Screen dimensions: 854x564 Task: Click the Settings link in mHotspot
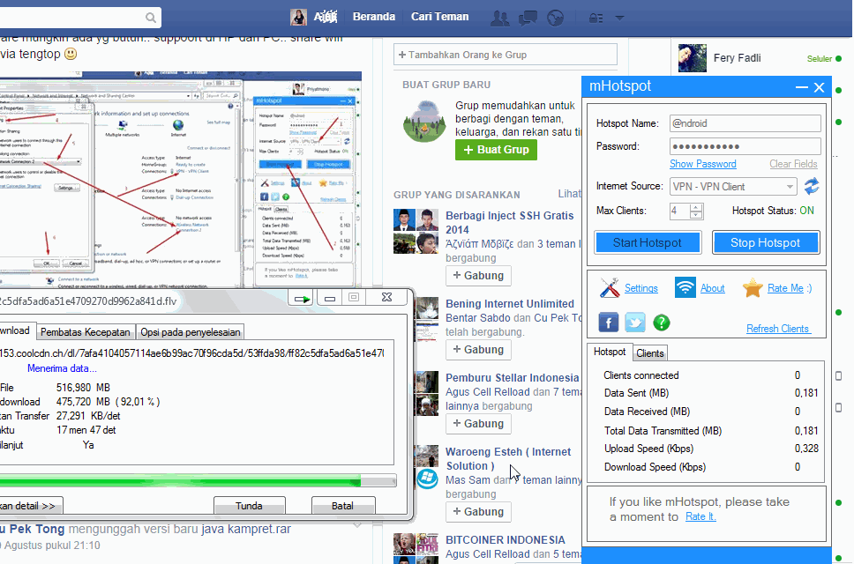(x=641, y=287)
